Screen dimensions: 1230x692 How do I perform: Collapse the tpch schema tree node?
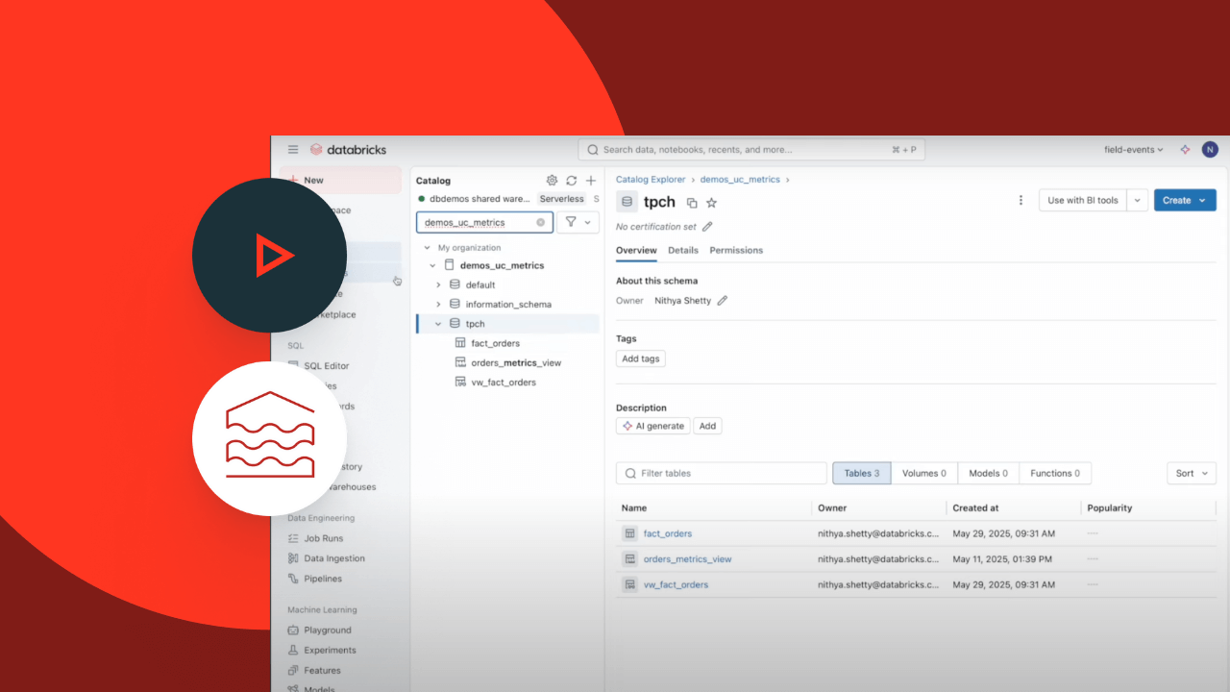[438, 324]
